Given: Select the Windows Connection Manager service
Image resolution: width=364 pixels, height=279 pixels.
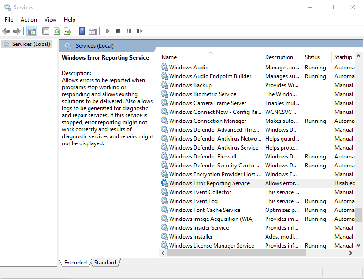Looking at the screenshot, I should click(x=258, y=121).
